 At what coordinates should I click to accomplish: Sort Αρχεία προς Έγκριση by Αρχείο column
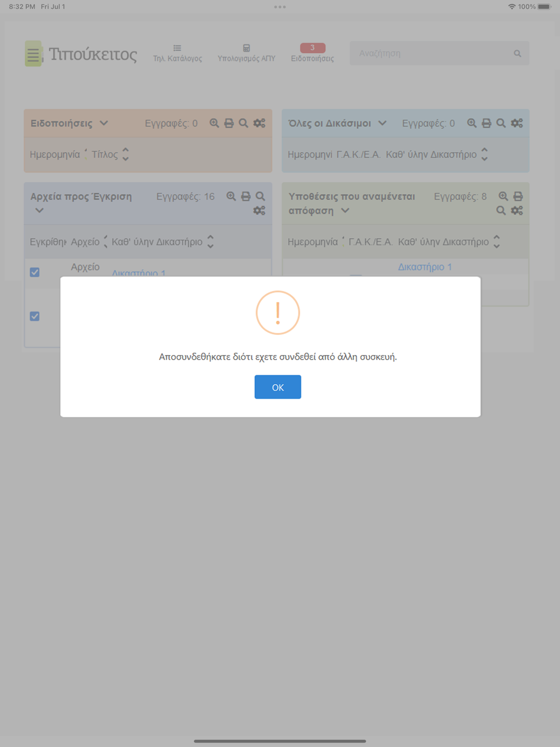tap(105, 242)
